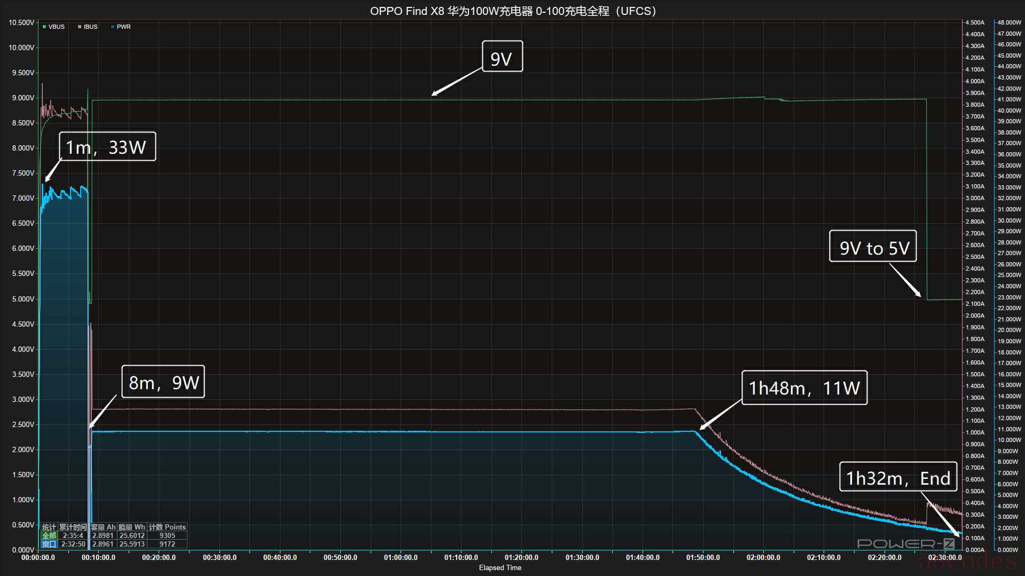Click the "1h32m, End" annotation label
1025x576 pixels.
point(898,477)
